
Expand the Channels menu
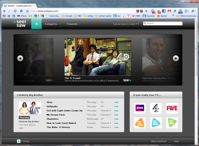[74, 24]
